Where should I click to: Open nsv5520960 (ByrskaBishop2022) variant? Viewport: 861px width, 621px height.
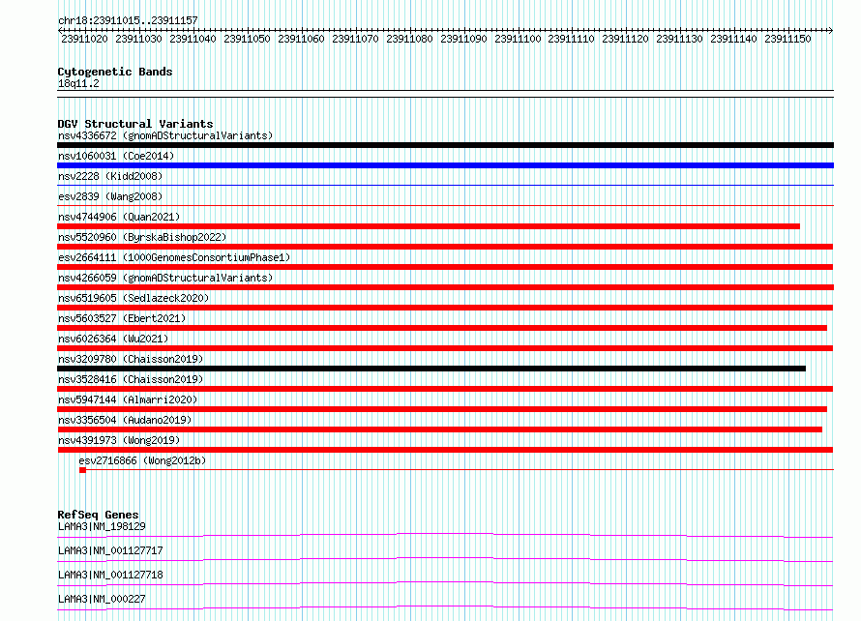coord(142,237)
